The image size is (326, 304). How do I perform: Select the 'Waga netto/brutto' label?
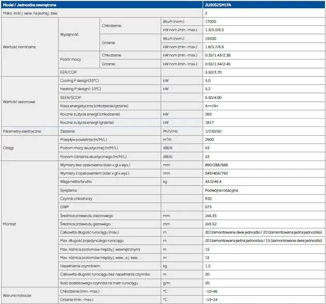[76, 182]
